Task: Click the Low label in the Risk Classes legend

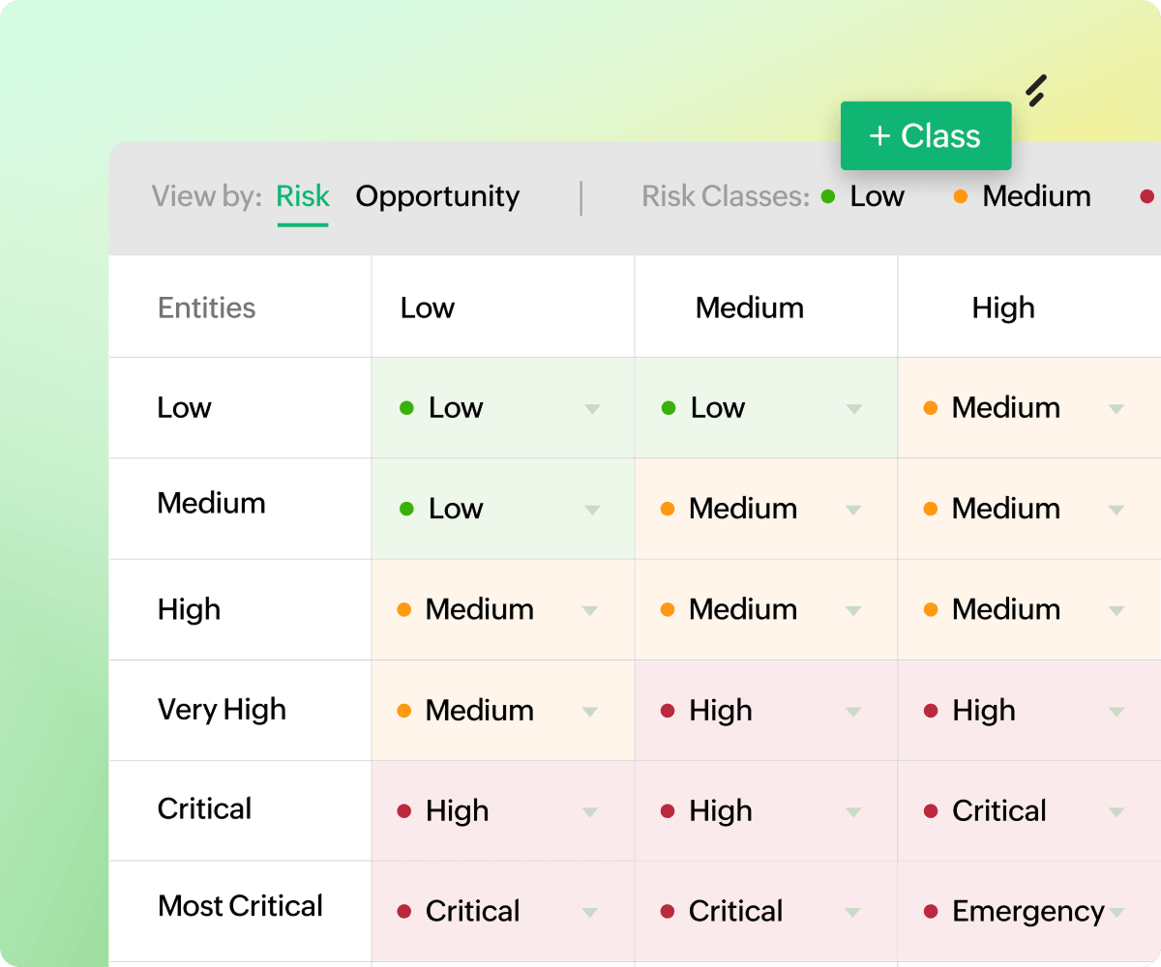Action: 877,196
